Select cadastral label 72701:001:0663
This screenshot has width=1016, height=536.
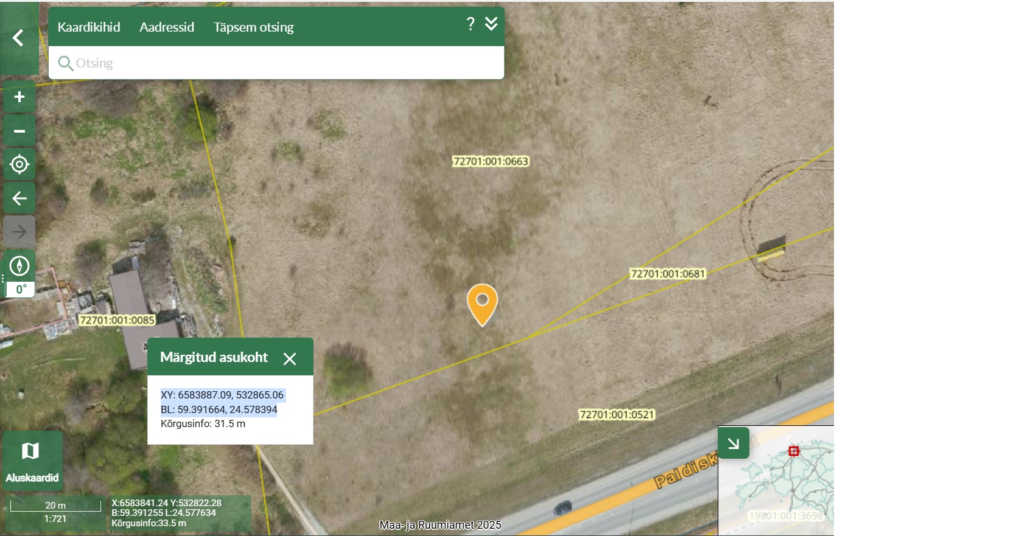coord(491,161)
